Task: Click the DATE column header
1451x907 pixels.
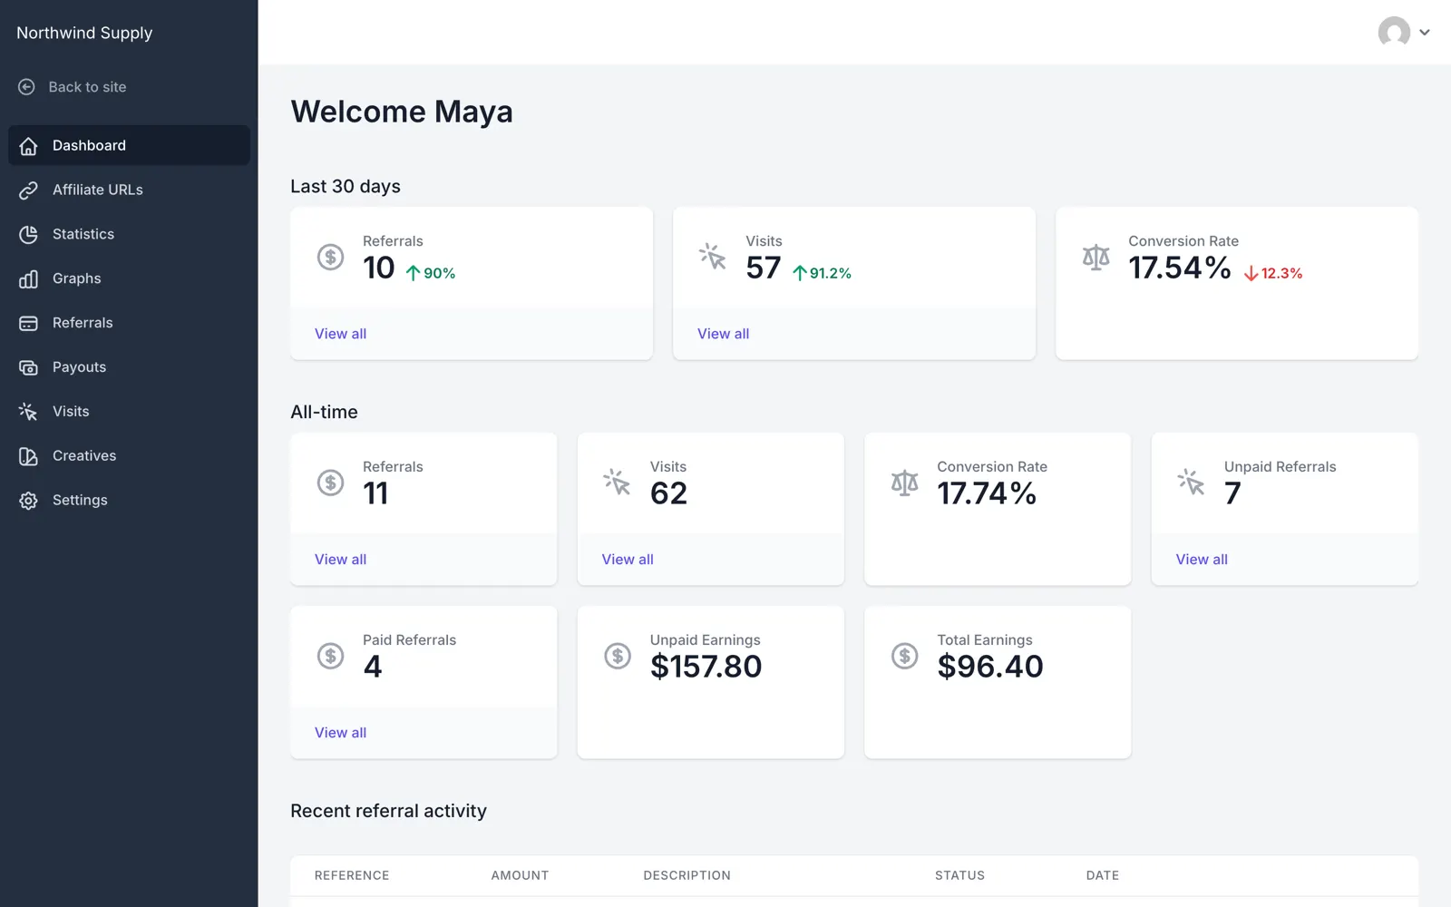Action: (x=1102, y=875)
